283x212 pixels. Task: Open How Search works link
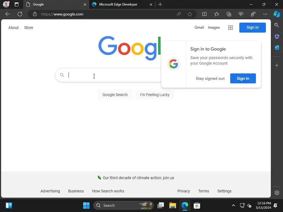108,191
